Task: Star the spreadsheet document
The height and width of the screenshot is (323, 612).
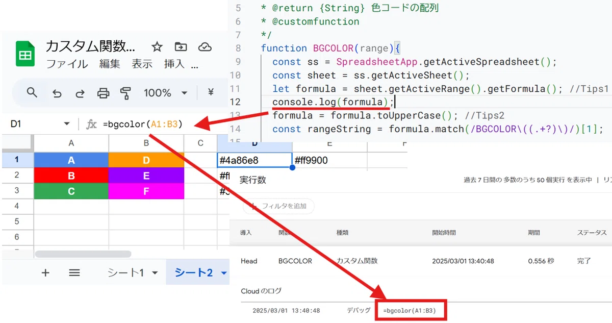Action: 157,47
